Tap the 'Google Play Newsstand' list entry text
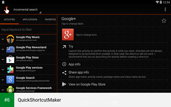 point(31,47)
